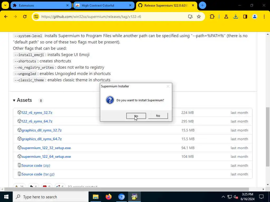Click the --ungoogled code flag
This screenshot has height=202, width=270.
[25, 74]
